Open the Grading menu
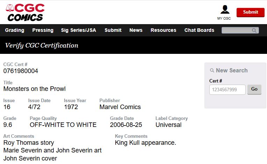 pos(15,30)
